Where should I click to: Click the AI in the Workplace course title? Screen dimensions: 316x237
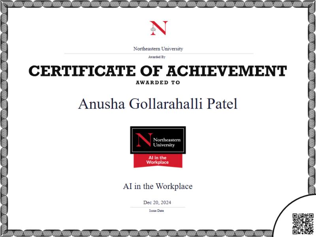[158, 186]
